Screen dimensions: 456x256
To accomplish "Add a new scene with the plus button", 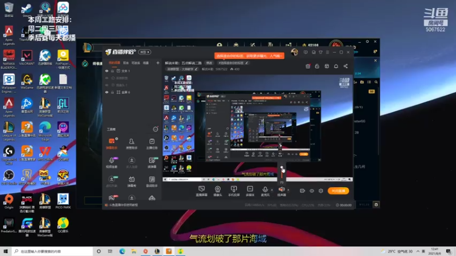I will (158, 63).
